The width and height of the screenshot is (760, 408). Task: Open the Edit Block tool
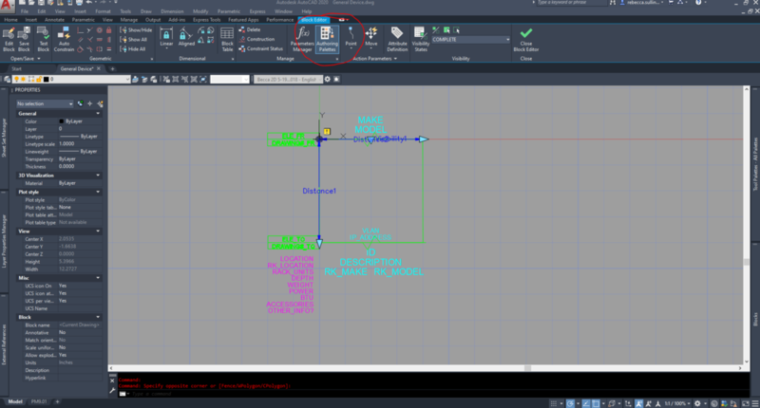(x=9, y=39)
